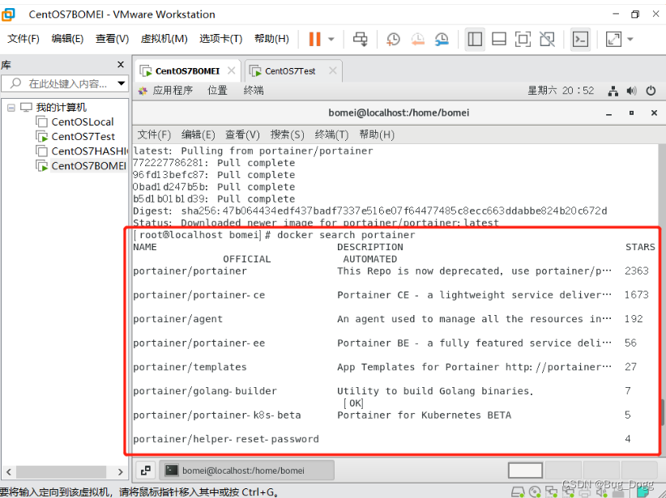This screenshot has width=666, height=498.
Task: Click the CD/DVD drive status icon
Action: tap(535, 492)
